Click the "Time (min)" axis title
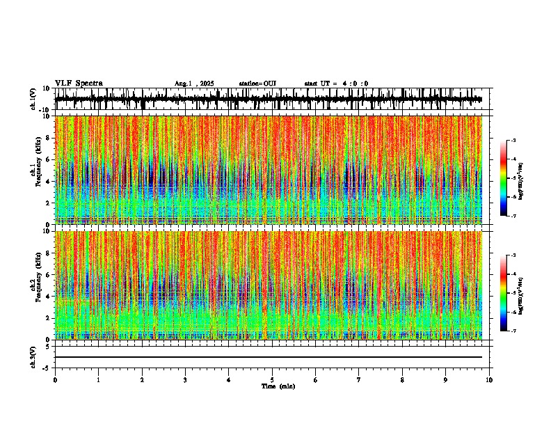 tap(278, 386)
